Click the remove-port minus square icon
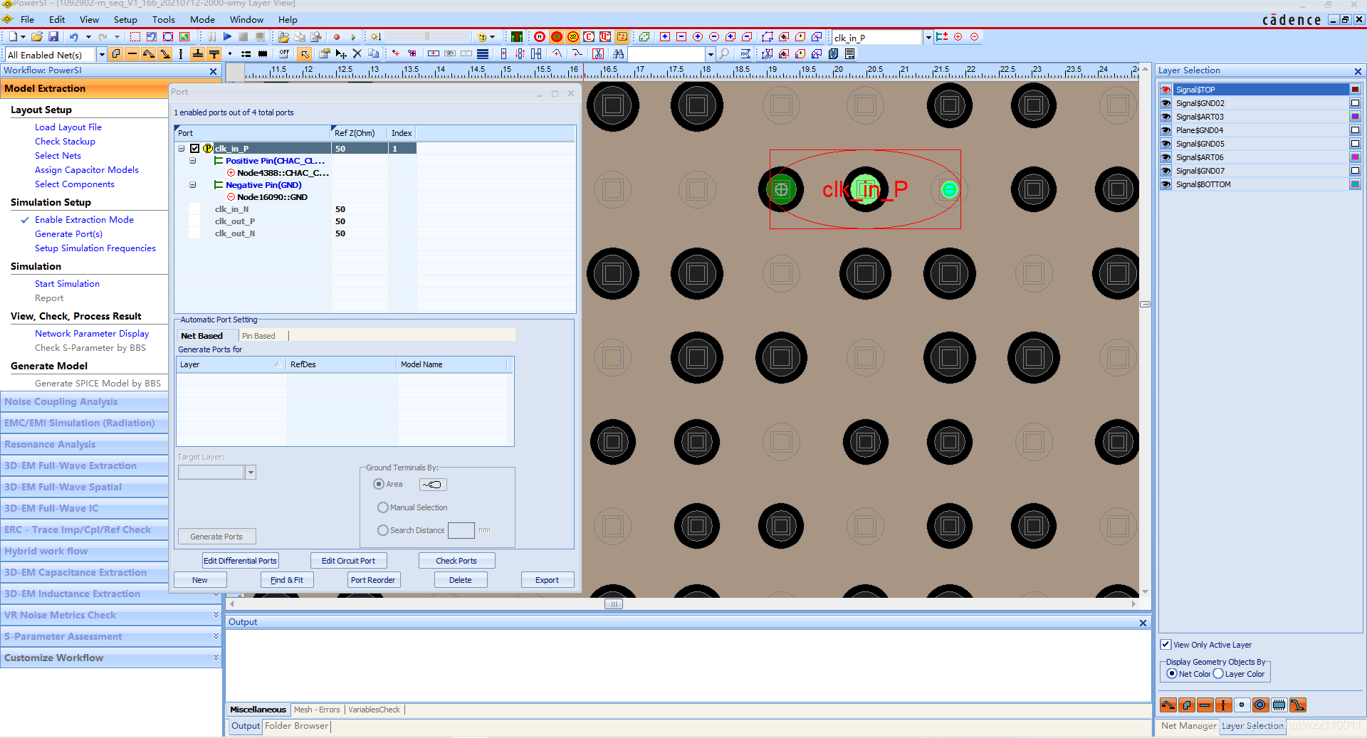Image resolution: width=1367 pixels, height=738 pixels. [x=681, y=37]
